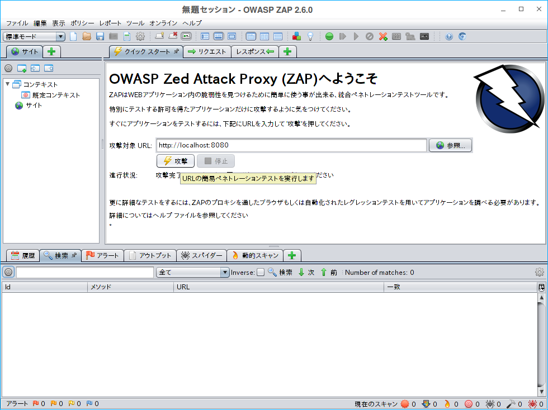The height and width of the screenshot is (410, 548).
Task: Click inside the attack target URL field
Action: click(291, 145)
